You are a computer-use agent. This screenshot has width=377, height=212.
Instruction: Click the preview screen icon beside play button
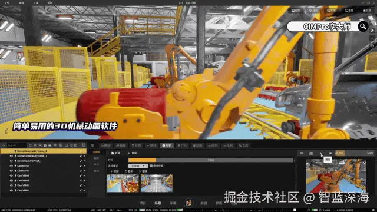tap(311, 153)
